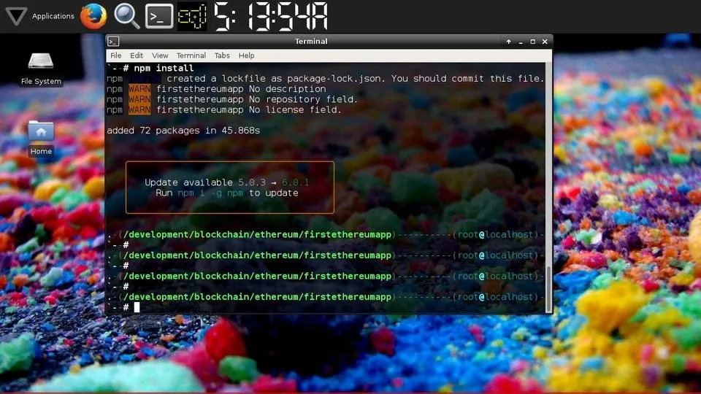
Task: Click the package-lock.json notice line
Action: tap(326, 79)
